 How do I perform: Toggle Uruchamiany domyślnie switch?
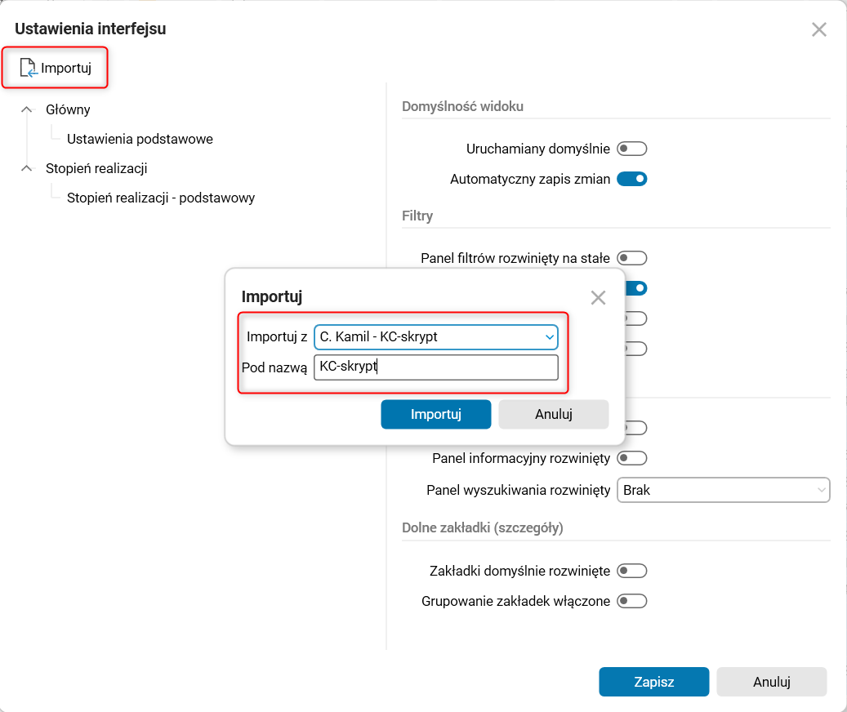click(632, 149)
